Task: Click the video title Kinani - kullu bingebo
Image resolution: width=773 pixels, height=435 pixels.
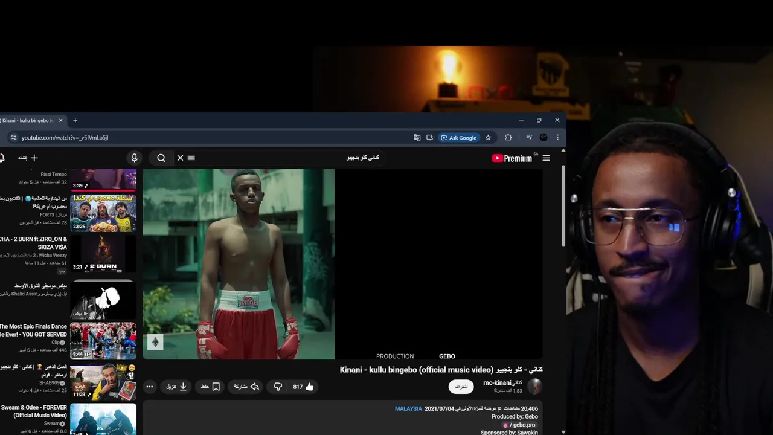Action: 441,370
